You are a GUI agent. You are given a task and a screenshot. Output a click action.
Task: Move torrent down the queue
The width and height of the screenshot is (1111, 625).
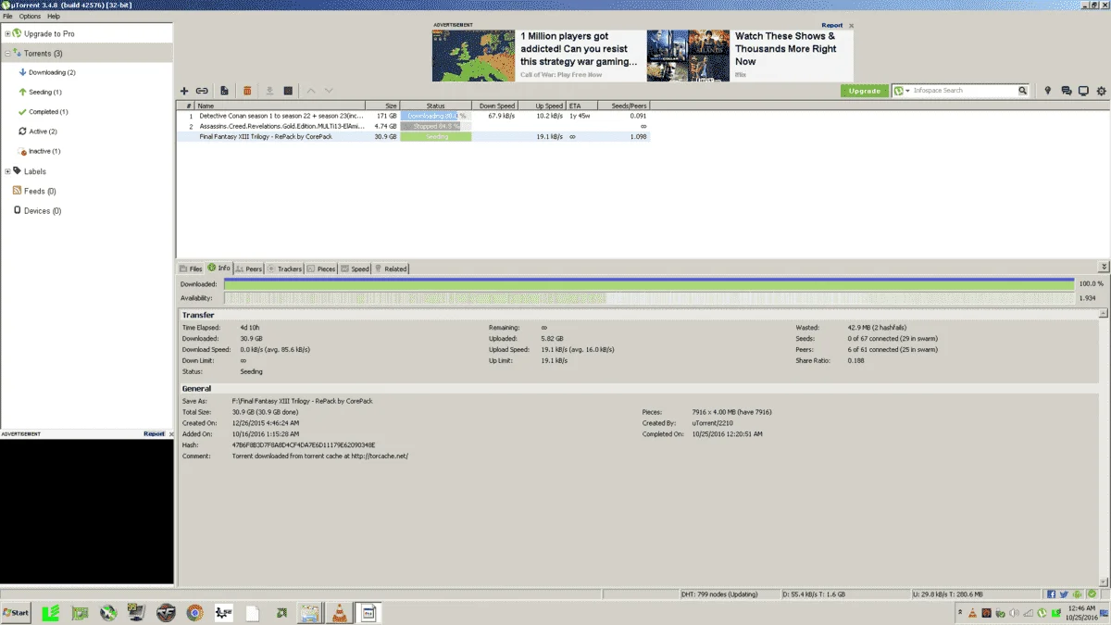329,91
